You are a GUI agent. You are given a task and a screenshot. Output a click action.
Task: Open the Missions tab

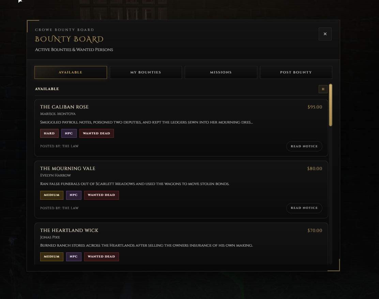coord(221,72)
